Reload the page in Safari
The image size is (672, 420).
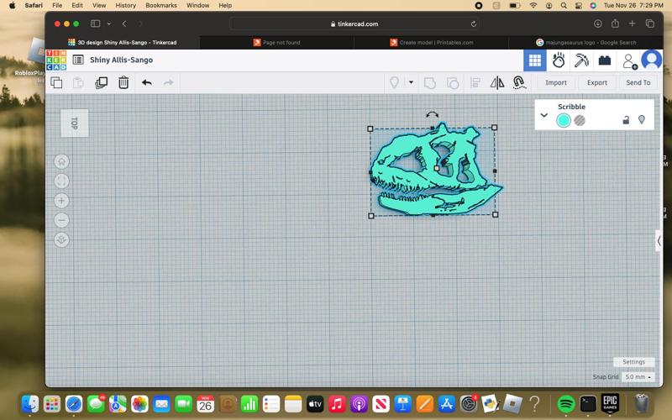(474, 24)
